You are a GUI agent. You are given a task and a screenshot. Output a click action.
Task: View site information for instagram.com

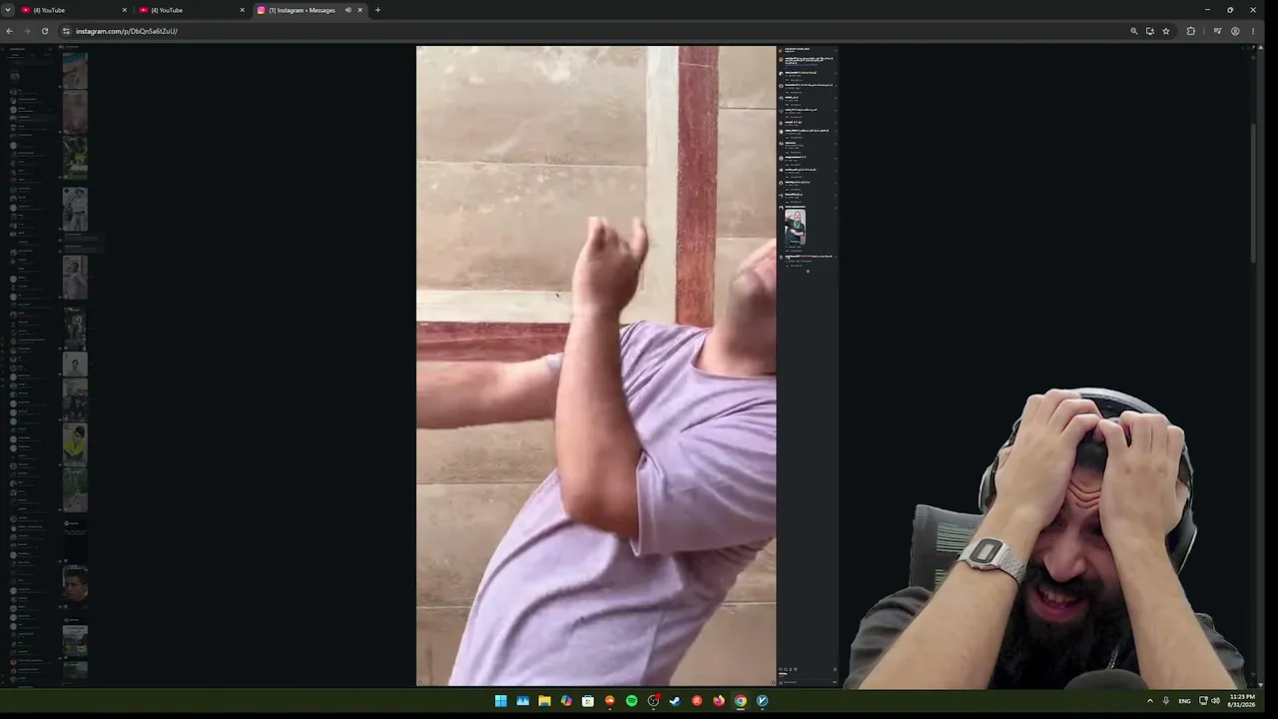click(66, 31)
